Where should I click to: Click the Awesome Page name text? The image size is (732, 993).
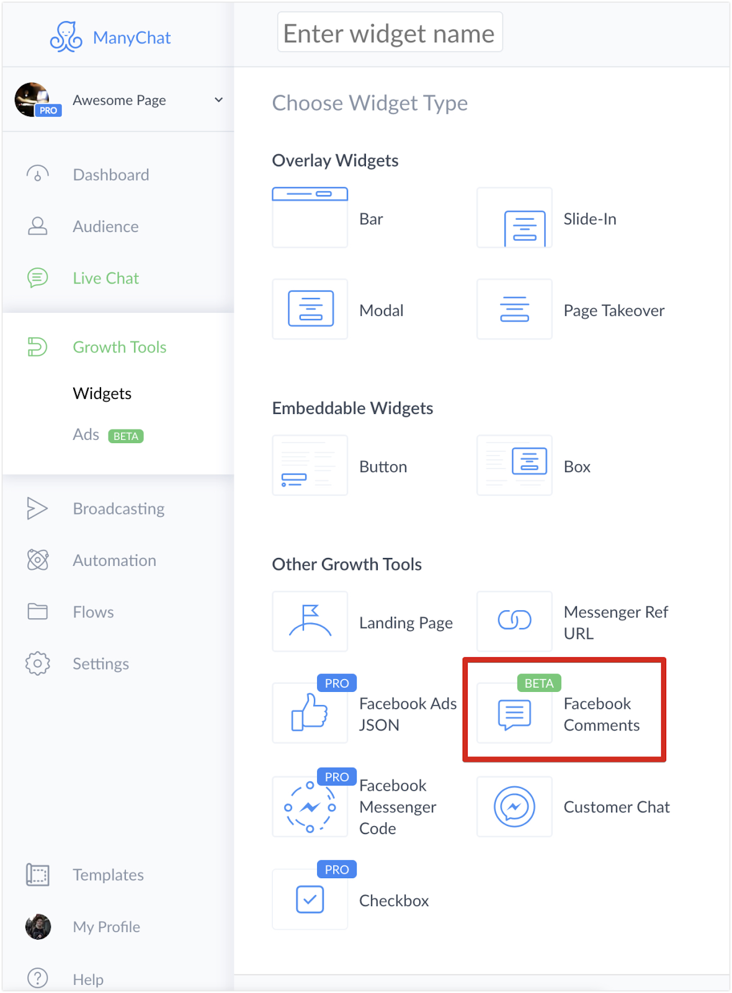pyautogui.click(x=119, y=100)
